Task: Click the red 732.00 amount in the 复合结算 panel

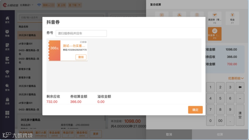Action: click(x=232, y=64)
